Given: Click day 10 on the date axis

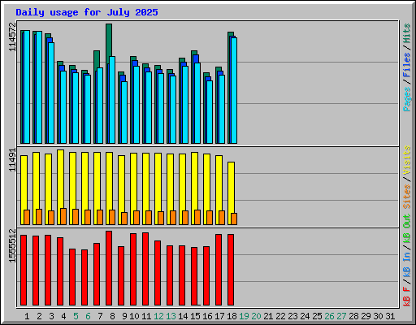Looking at the screenshot, I should pos(134,316).
